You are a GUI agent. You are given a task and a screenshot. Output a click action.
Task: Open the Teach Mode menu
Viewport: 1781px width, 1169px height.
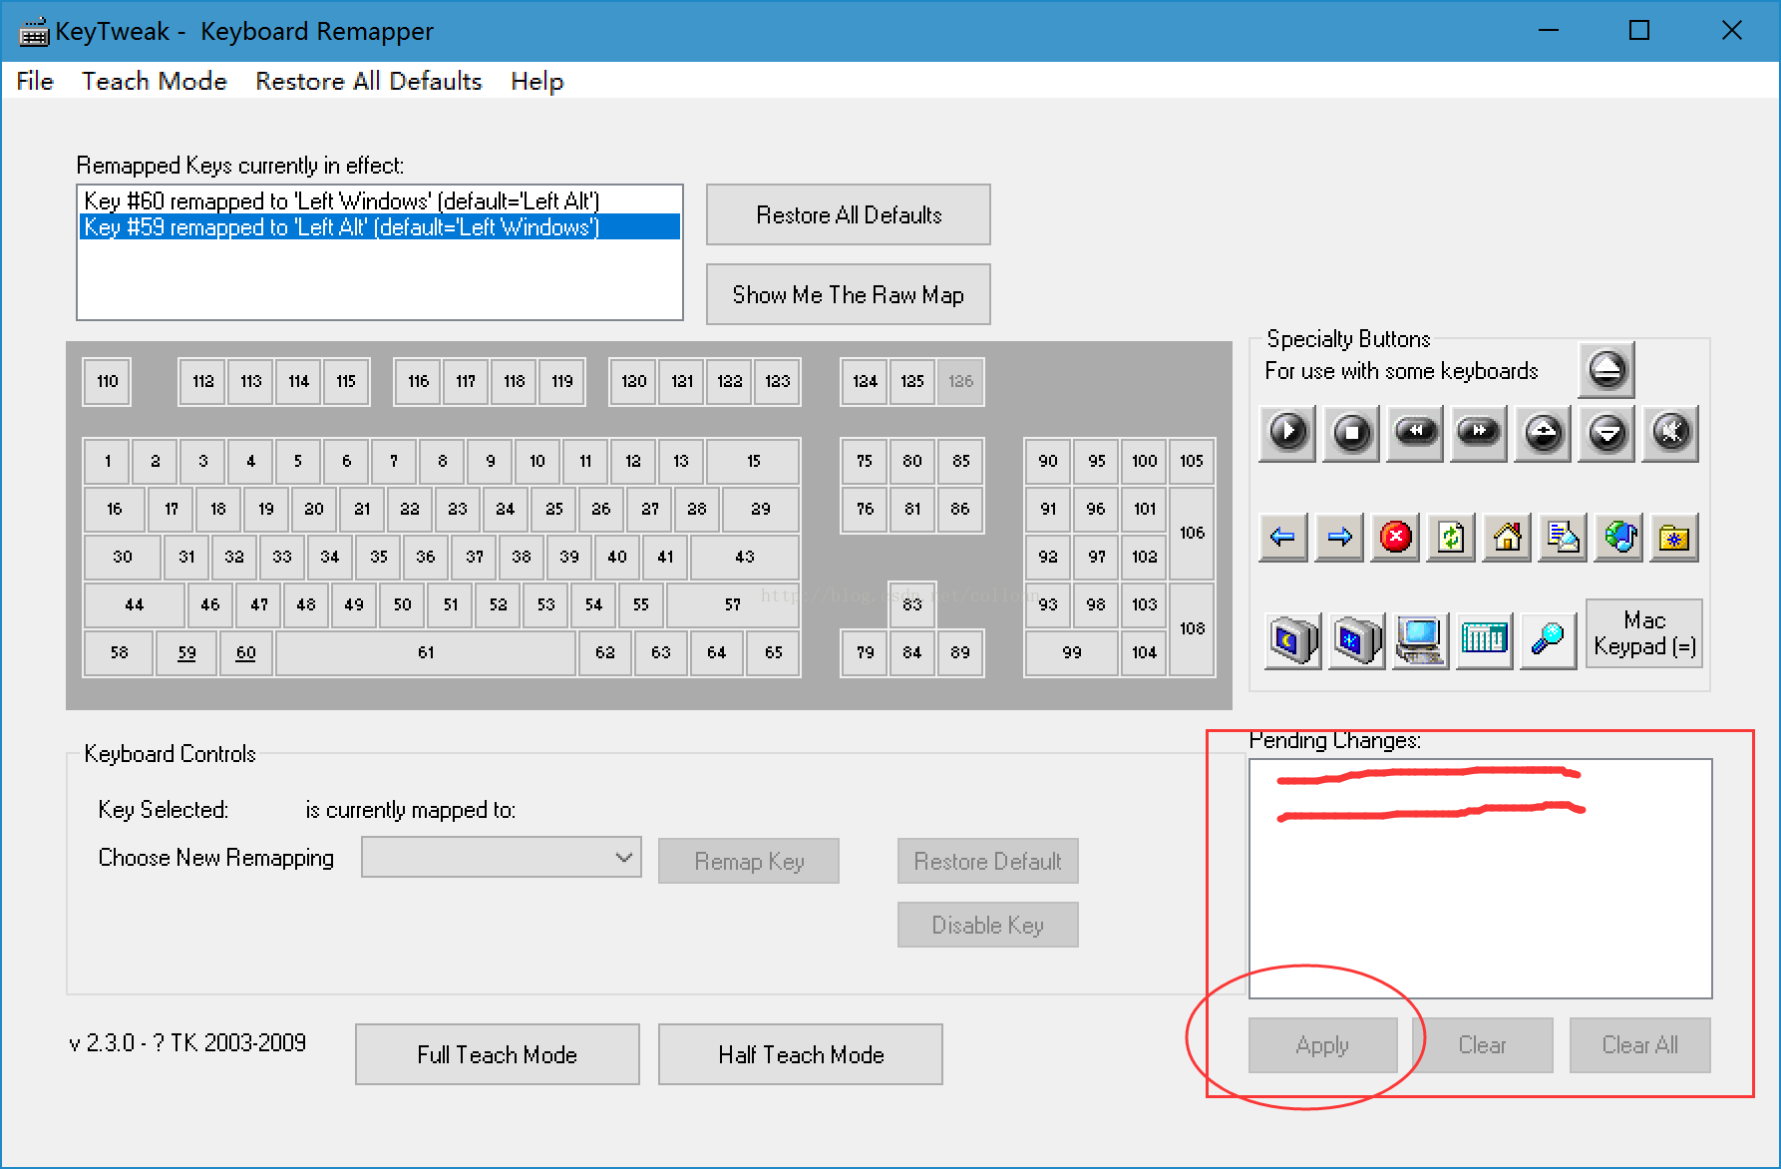click(155, 81)
